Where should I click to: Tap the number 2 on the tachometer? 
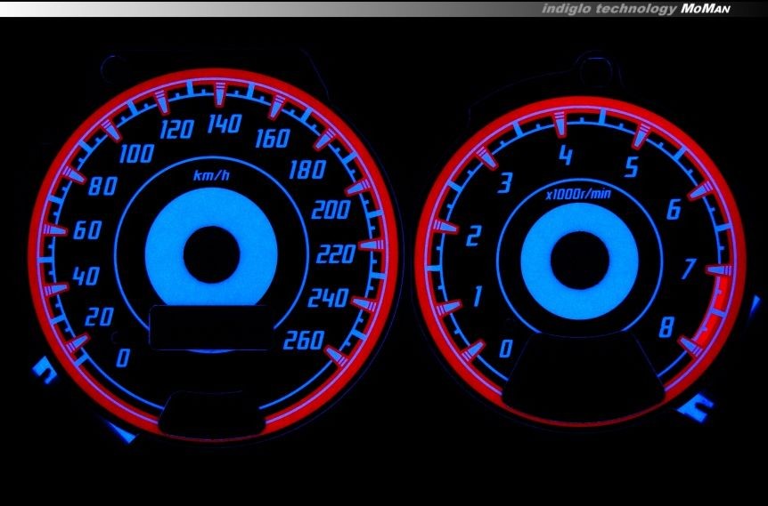pyautogui.click(x=474, y=236)
